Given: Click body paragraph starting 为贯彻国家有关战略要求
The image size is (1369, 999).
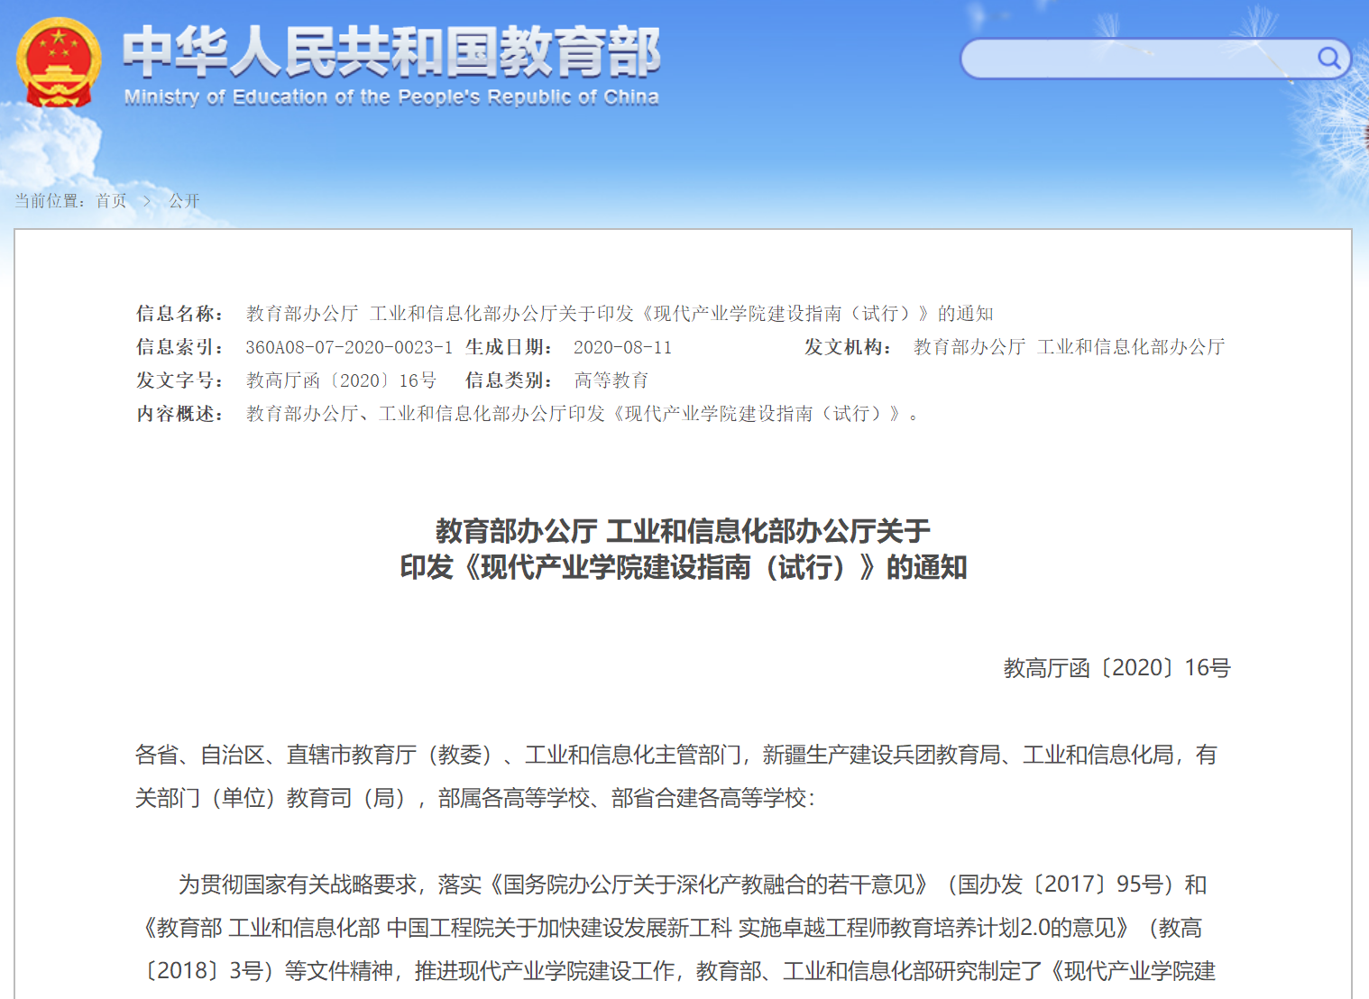Looking at the screenshot, I should click(x=676, y=928).
